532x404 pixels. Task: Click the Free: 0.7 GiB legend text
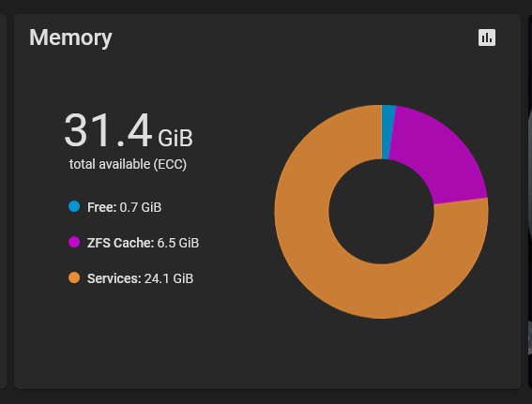[124, 207]
